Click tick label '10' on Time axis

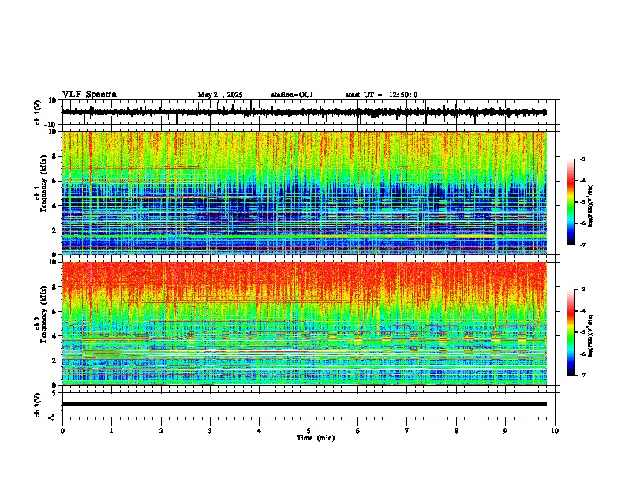tap(555, 431)
